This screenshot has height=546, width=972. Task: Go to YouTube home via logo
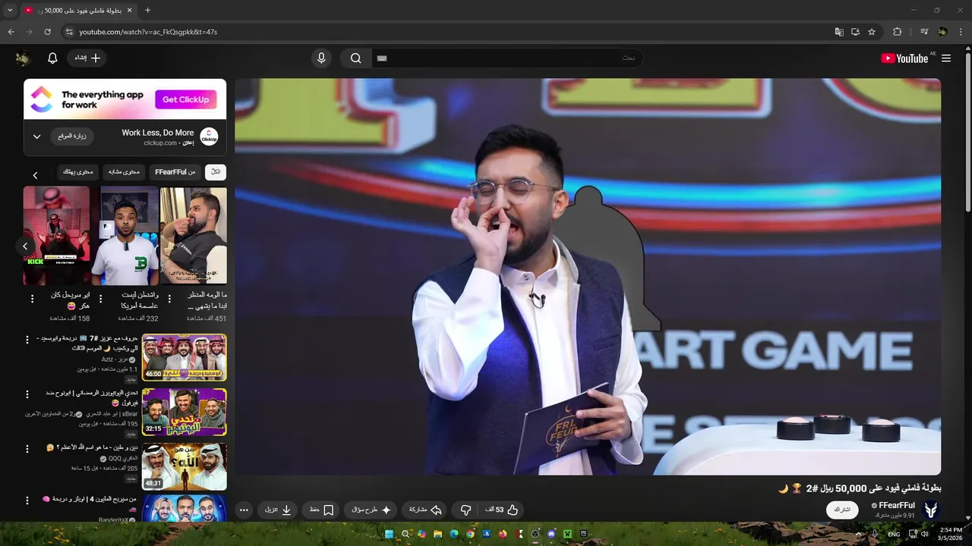click(905, 58)
